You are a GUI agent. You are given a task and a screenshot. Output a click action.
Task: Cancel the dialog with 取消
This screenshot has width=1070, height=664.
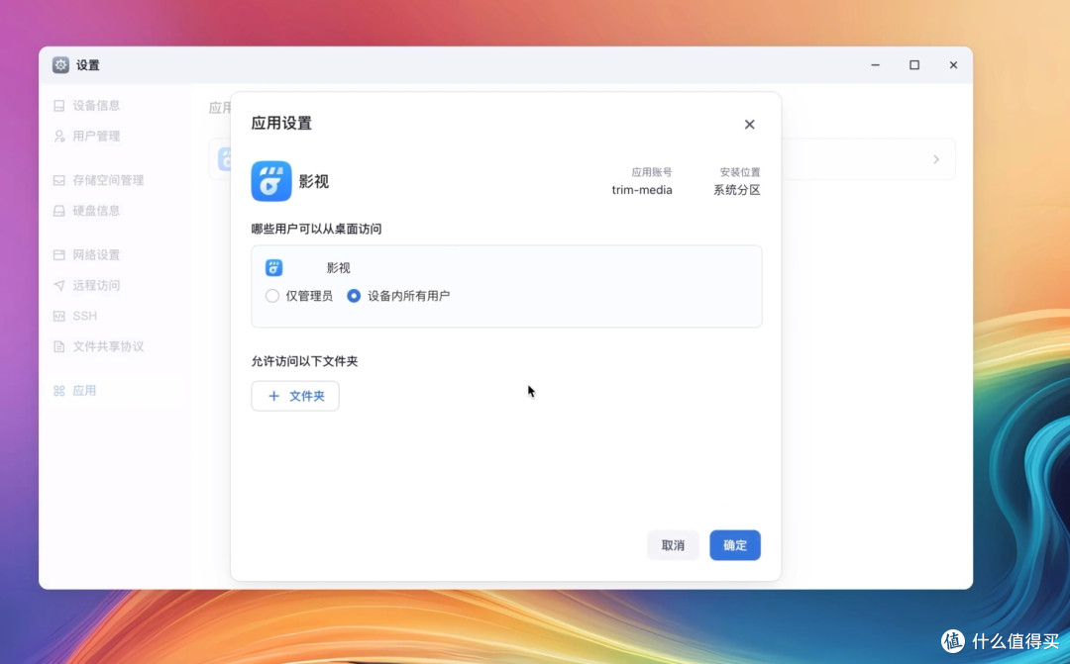pyautogui.click(x=673, y=545)
